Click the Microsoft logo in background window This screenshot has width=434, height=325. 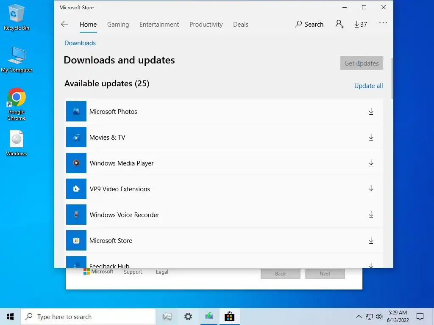(98, 272)
